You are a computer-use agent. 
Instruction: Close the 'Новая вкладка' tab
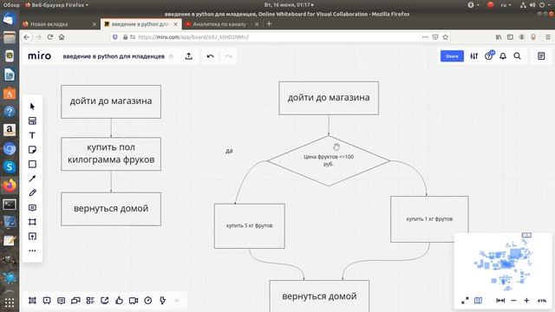point(95,24)
